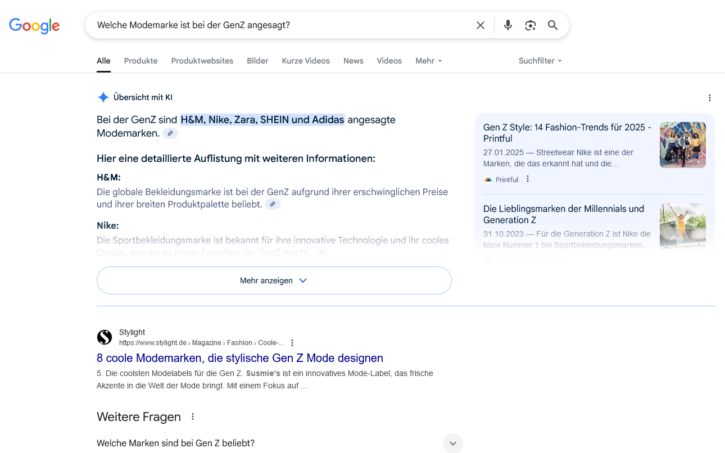The image size is (725, 453).
Task: Open Google Lens image search
Action: click(531, 25)
